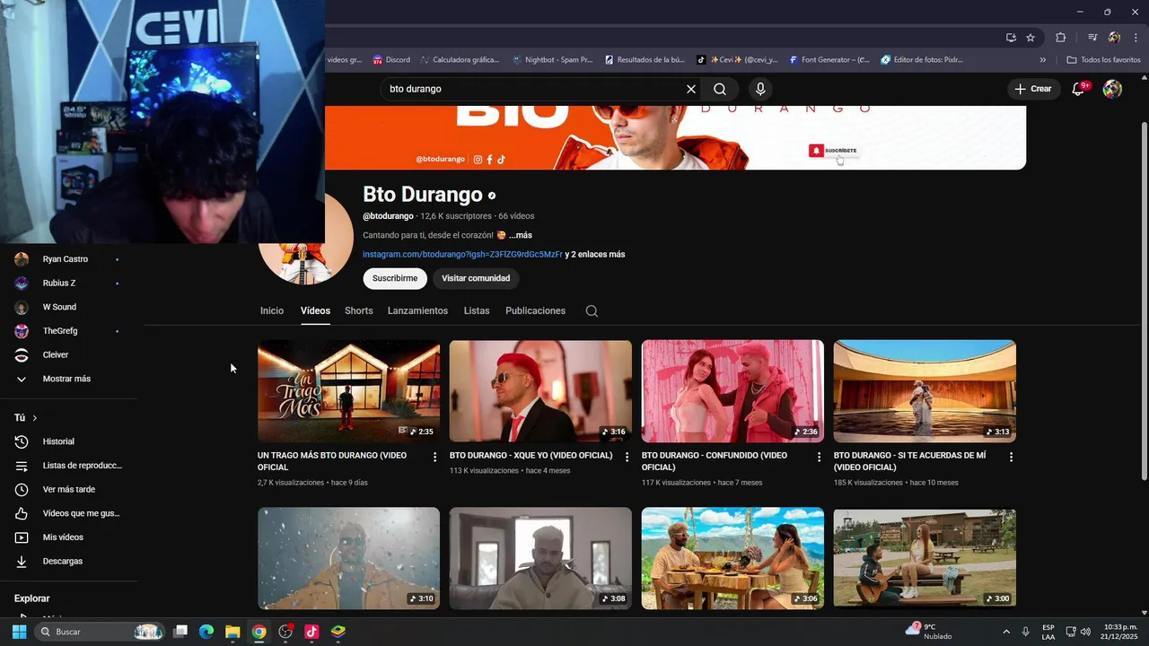Clear the YouTube search text with the X
Image resolution: width=1149 pixels, height=646 pixels.
tap(691, 89)
